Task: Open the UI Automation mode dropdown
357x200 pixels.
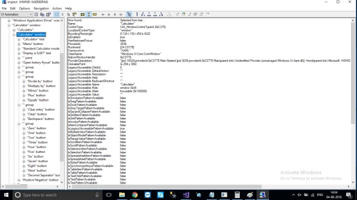Action: tap(16, 14)
